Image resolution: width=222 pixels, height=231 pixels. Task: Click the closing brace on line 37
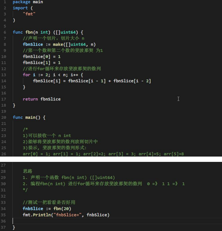(x=14, y=227)
